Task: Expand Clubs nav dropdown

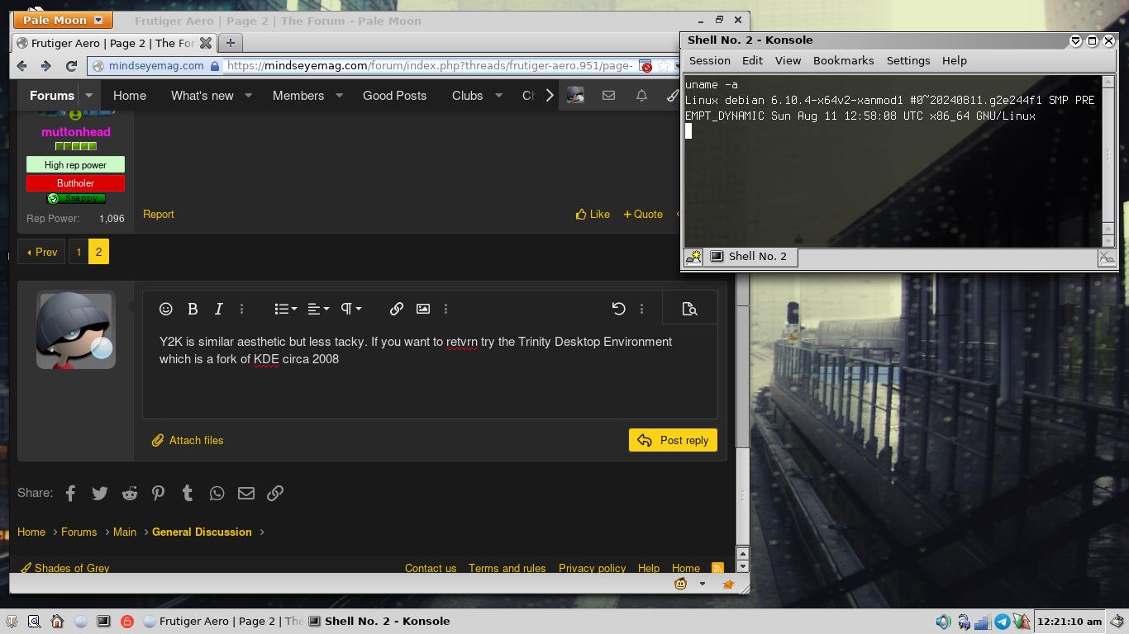Action: point(498,96)
